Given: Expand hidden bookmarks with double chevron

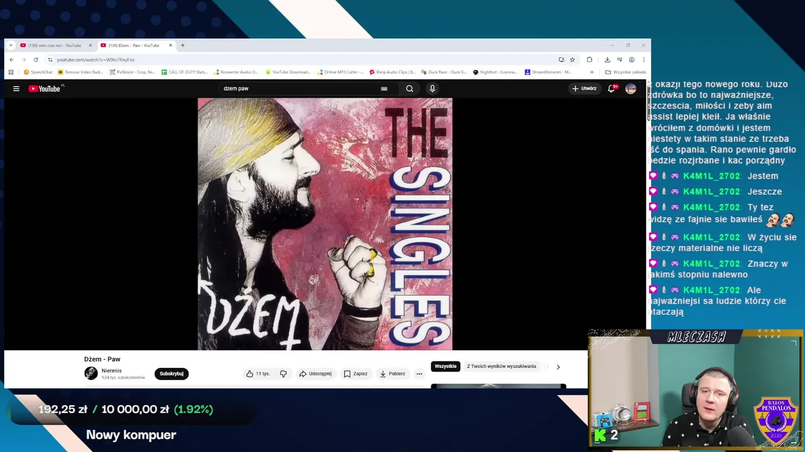Looking at the screenshot, I should click(x=591, y=72).
